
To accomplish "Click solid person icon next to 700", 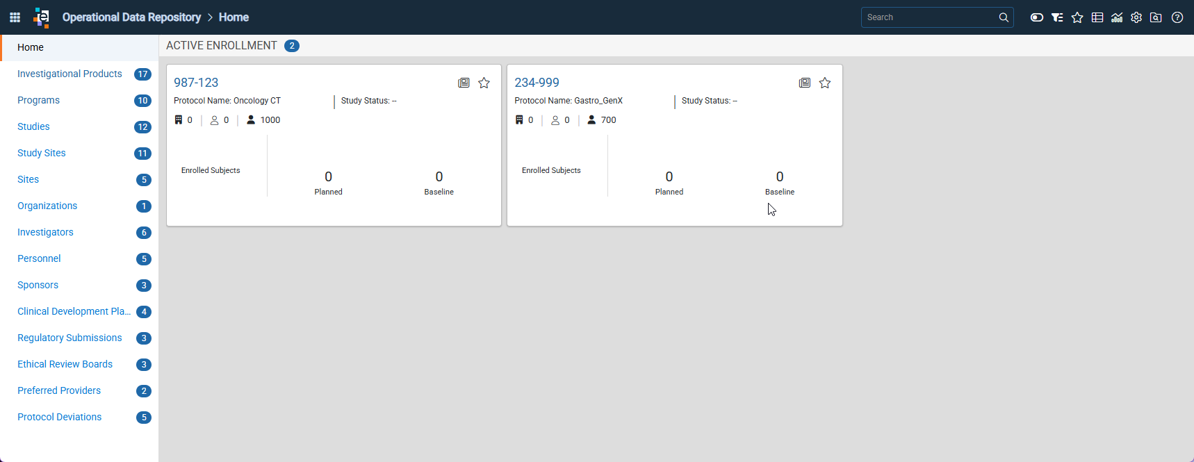I will (x=591, y=120).
